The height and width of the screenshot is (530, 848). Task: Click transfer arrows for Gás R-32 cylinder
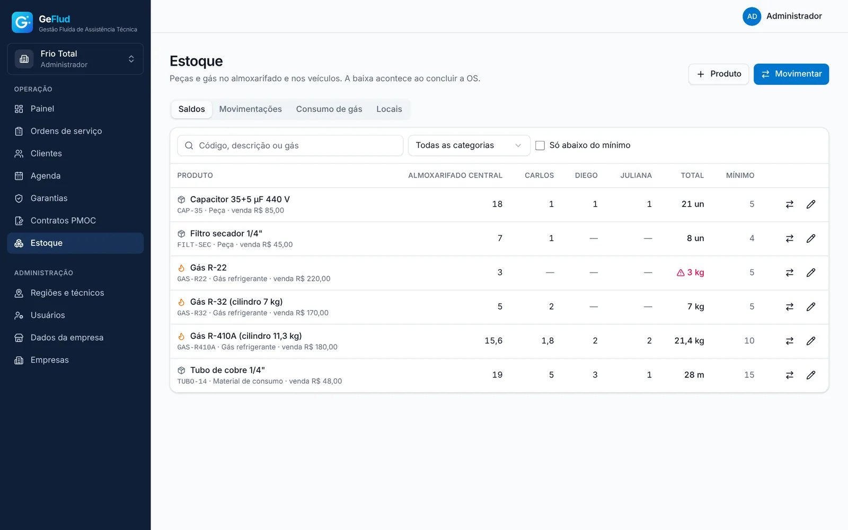[790, 307]
